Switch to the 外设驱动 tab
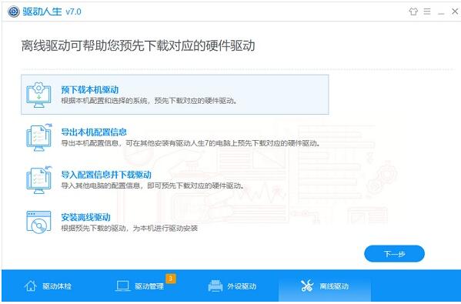 (232, 286)
